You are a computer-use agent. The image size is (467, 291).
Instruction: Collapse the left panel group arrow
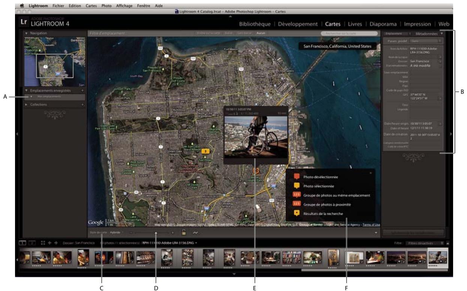17,133
